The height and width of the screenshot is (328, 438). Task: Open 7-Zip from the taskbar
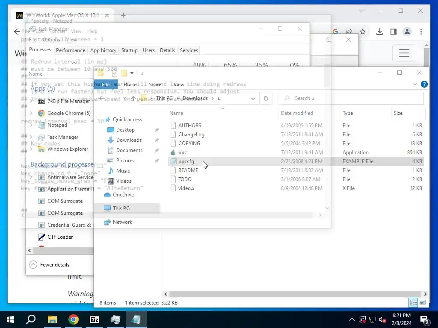[x=95, y=319]
